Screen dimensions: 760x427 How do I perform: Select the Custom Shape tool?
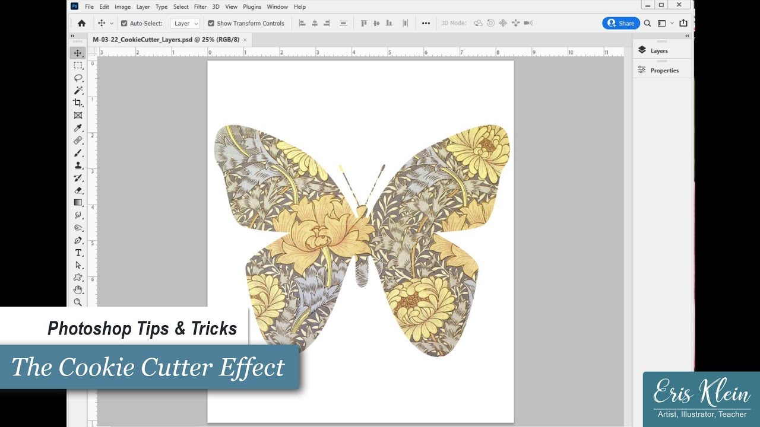click(x=78, y=278)
